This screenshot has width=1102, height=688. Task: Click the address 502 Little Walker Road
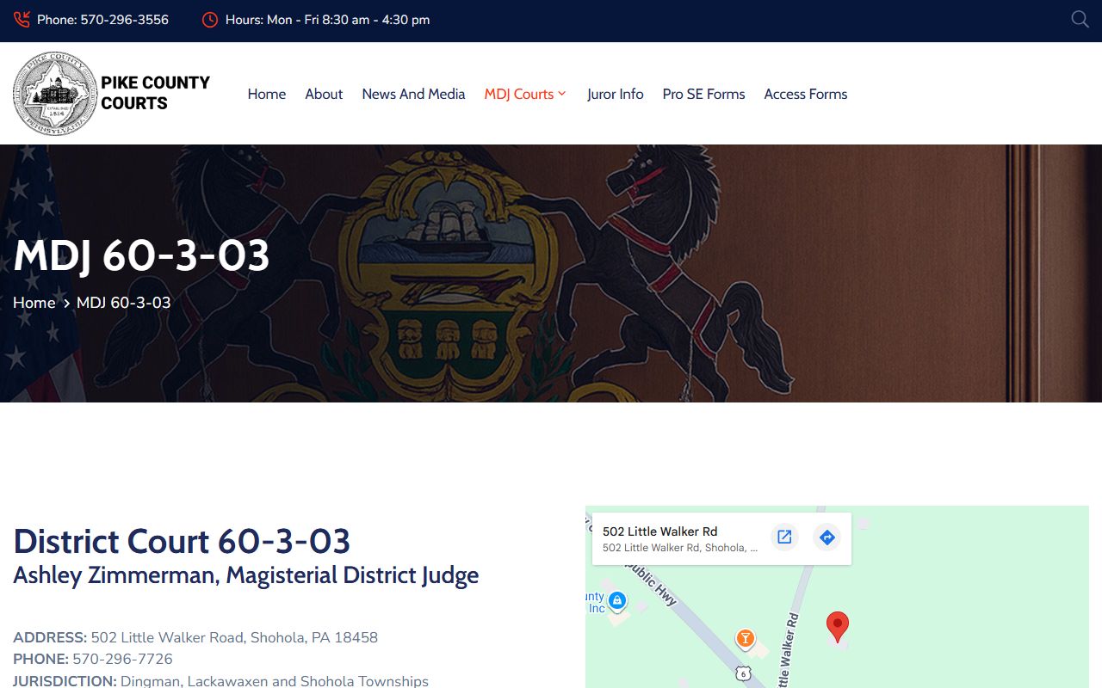pyautogui.click(x=234, y=637)
